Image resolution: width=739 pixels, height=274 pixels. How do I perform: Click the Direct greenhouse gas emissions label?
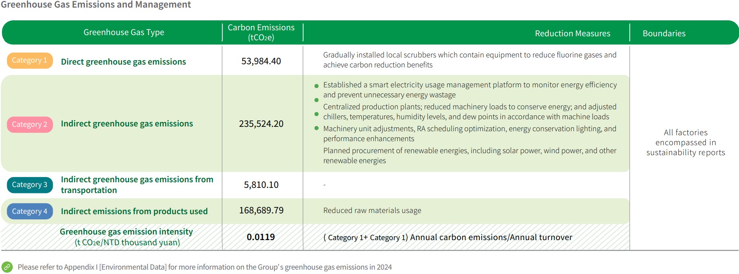(x=123, y=62)
